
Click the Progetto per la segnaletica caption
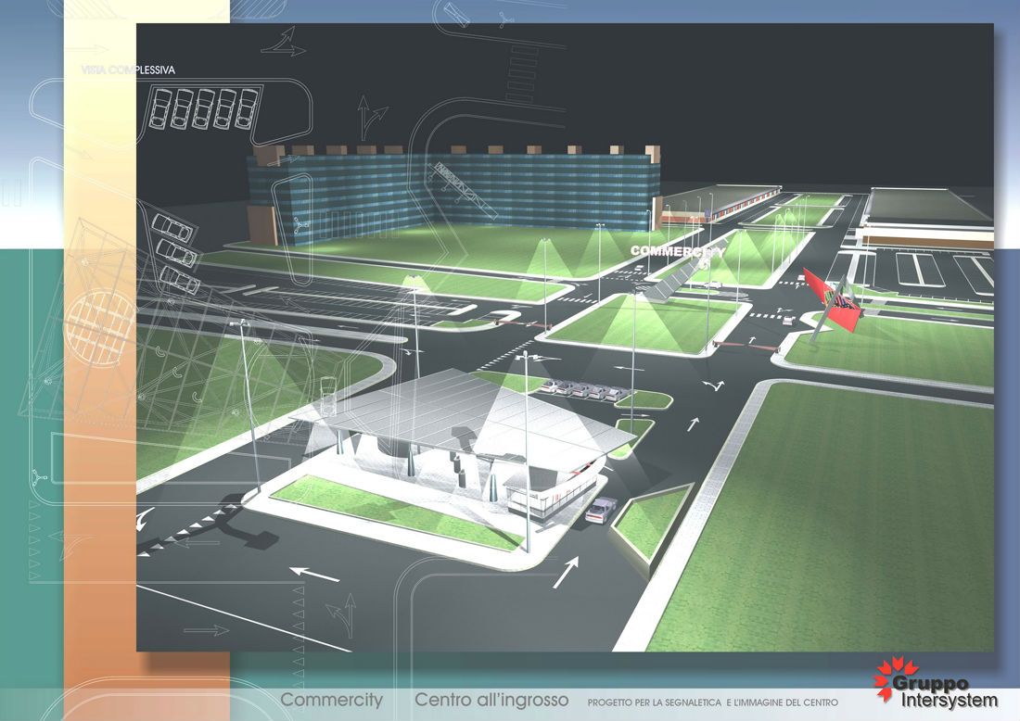click(x=712, y=702)
